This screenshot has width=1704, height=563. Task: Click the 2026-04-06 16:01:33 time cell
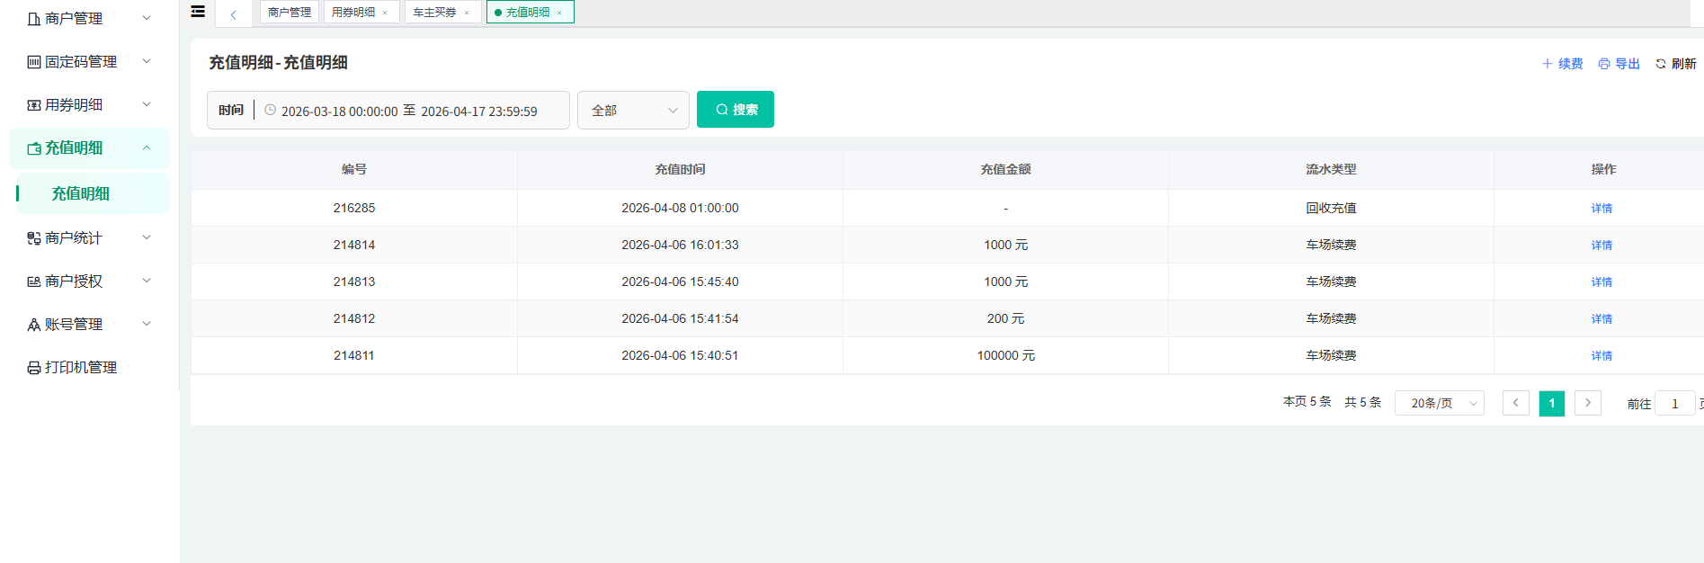tap(680, 245)
